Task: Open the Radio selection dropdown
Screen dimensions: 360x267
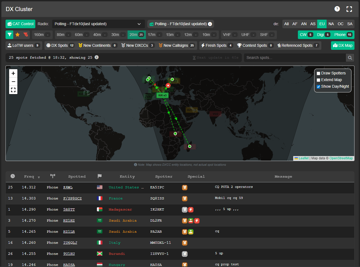Action: pyautogui.click(x=99, y=24)
